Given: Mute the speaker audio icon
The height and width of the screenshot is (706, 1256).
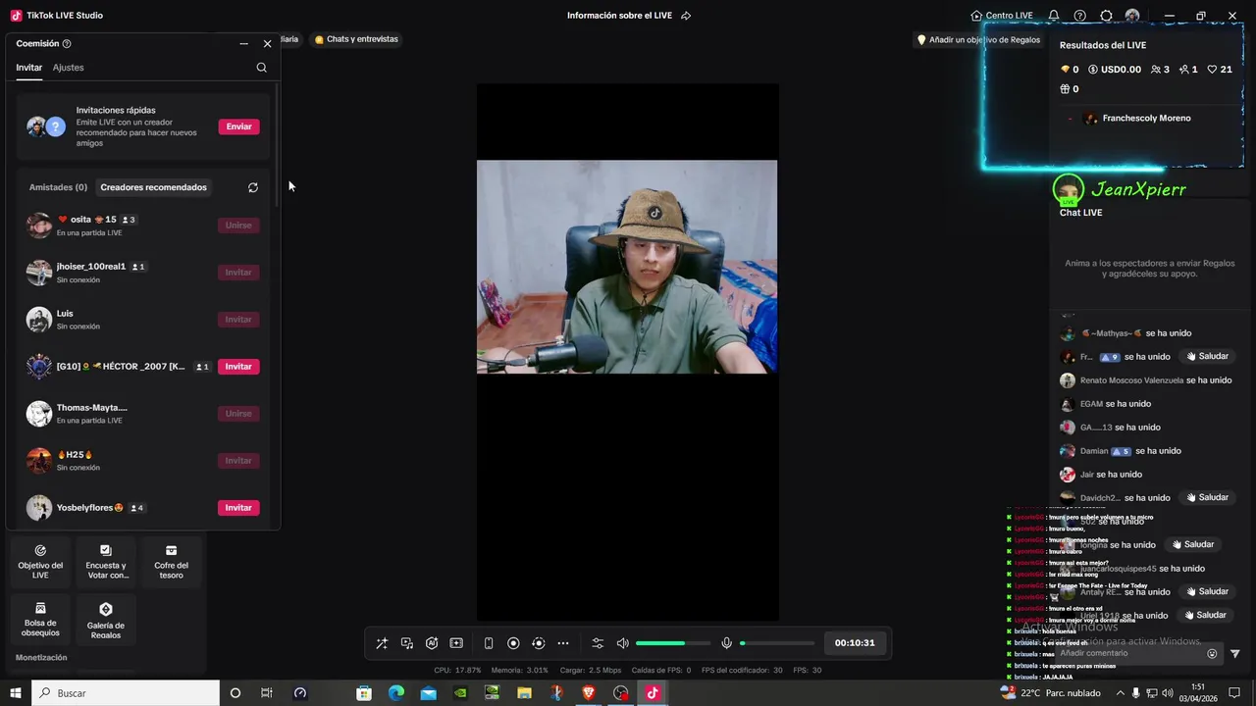Looking at the screenshot, I should [x=622, y=643].
